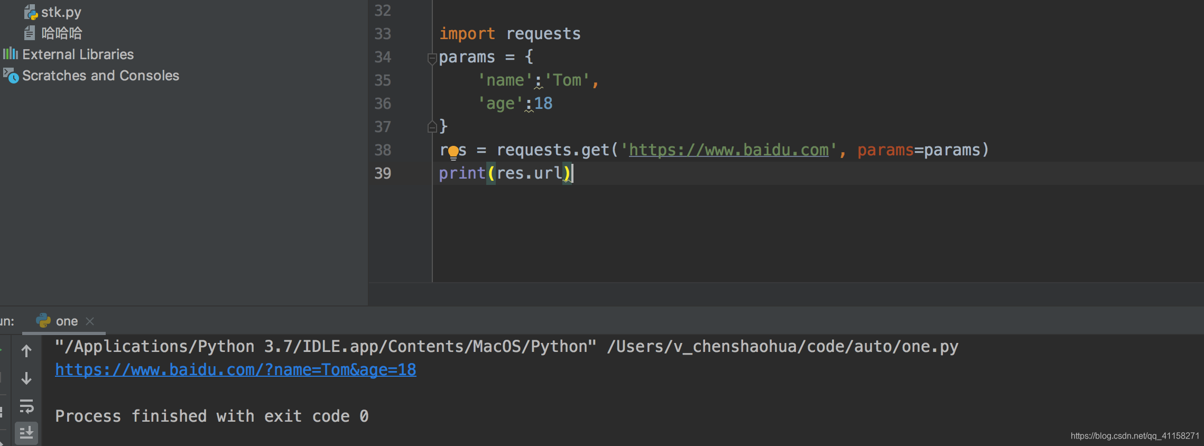This screenshot has width=1204, height=446.
Task: Click the Scratches and Consoles clock icon
Action: (x=11, y=76)
